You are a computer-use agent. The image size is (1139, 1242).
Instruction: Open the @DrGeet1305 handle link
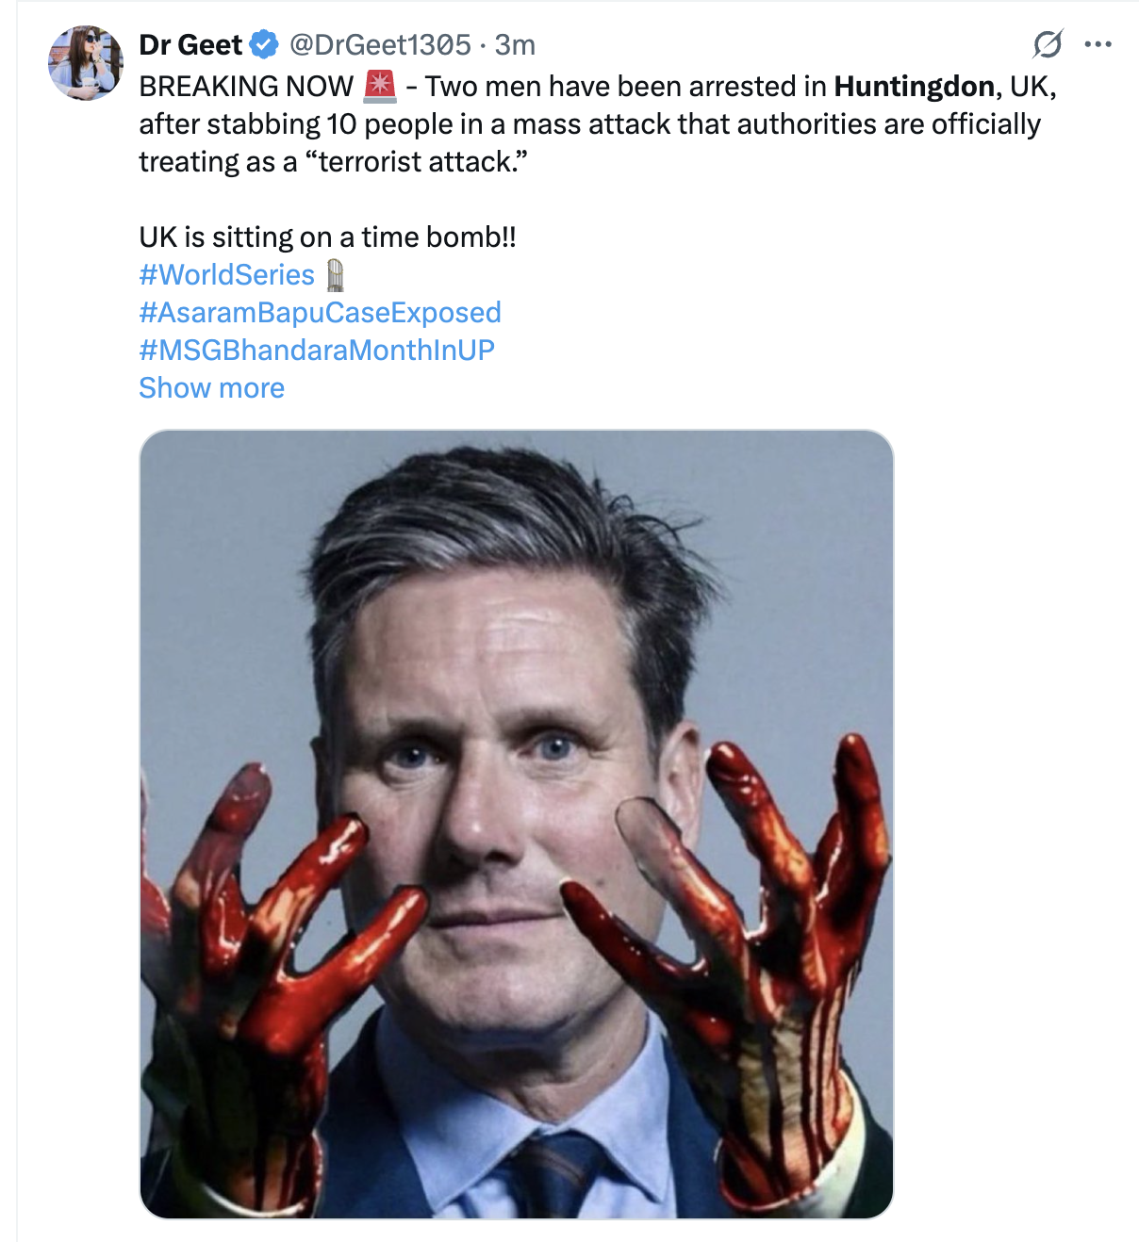[379, 44]
